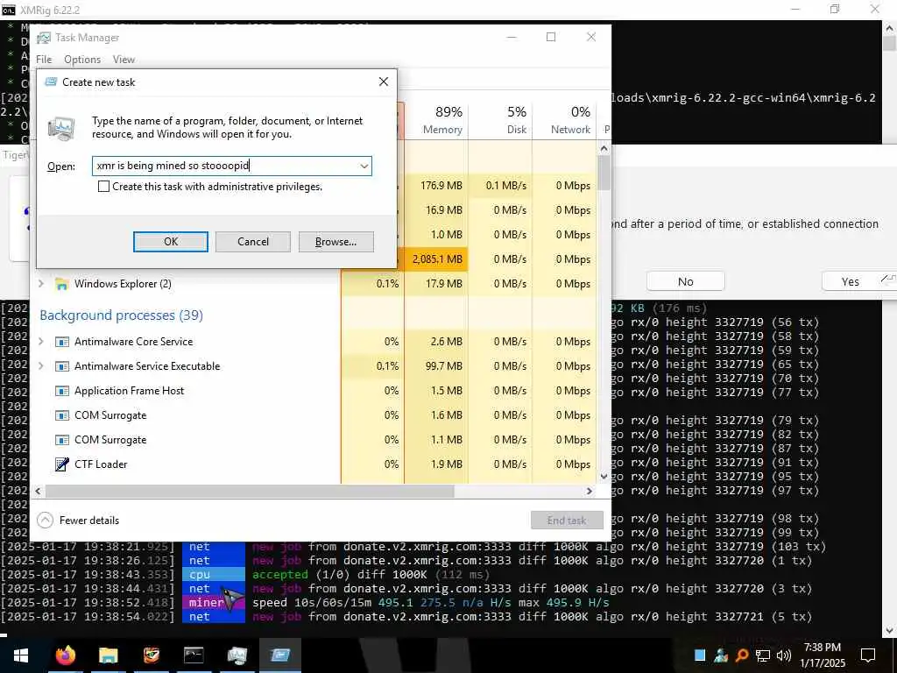Click the 99.7 MB memory value
The height and width of the screenshot is (673, 897).
(x=443, y=366)
